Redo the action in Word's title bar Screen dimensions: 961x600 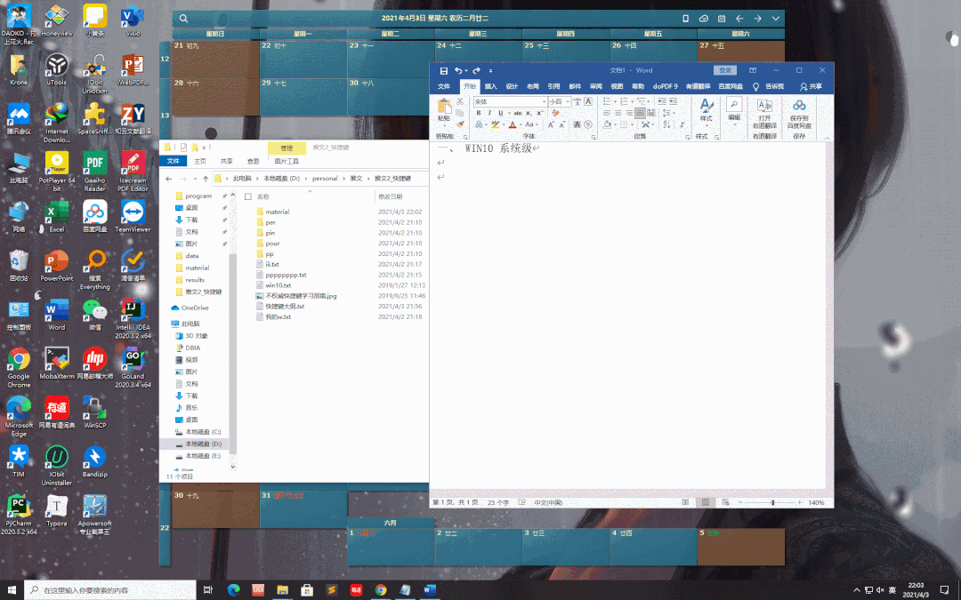(476, 71)
